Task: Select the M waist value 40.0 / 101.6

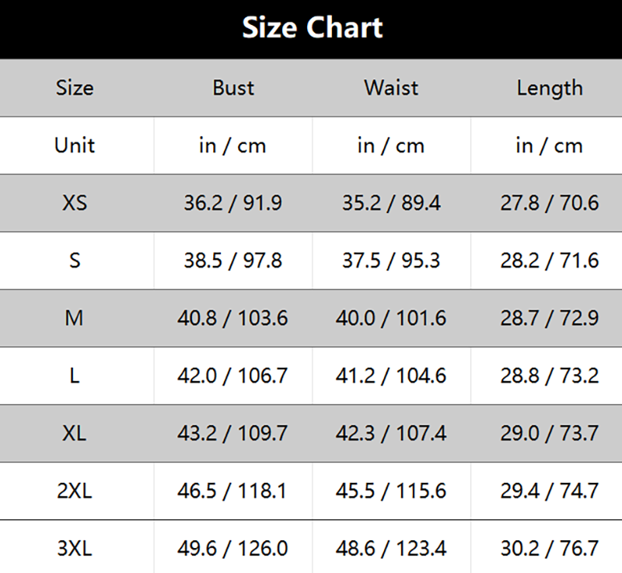Action: tap(391, 318)
